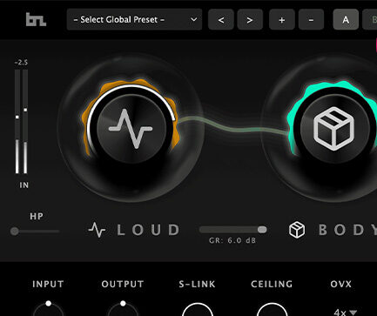This screenshot has height=316, width=377.
Task: Click the small waveform icon beside LOUD
Action: pos(97,230)
